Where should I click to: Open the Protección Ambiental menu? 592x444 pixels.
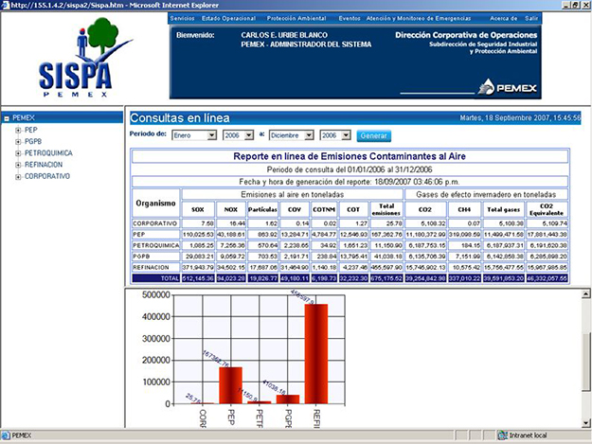[296, 18]
